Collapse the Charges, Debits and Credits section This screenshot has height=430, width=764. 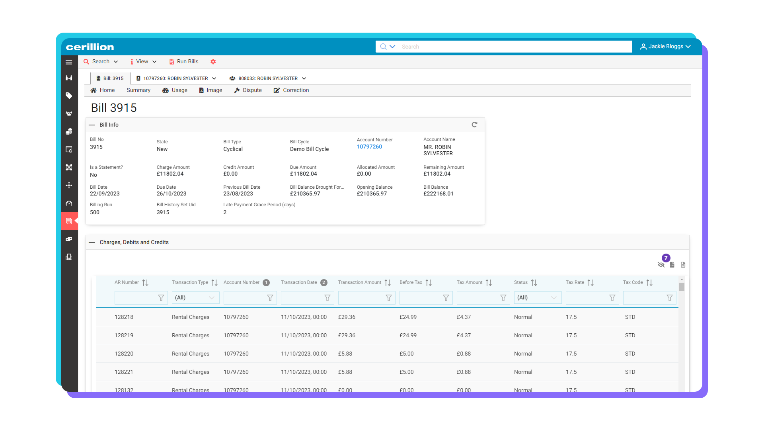click(x=92, y=242)
